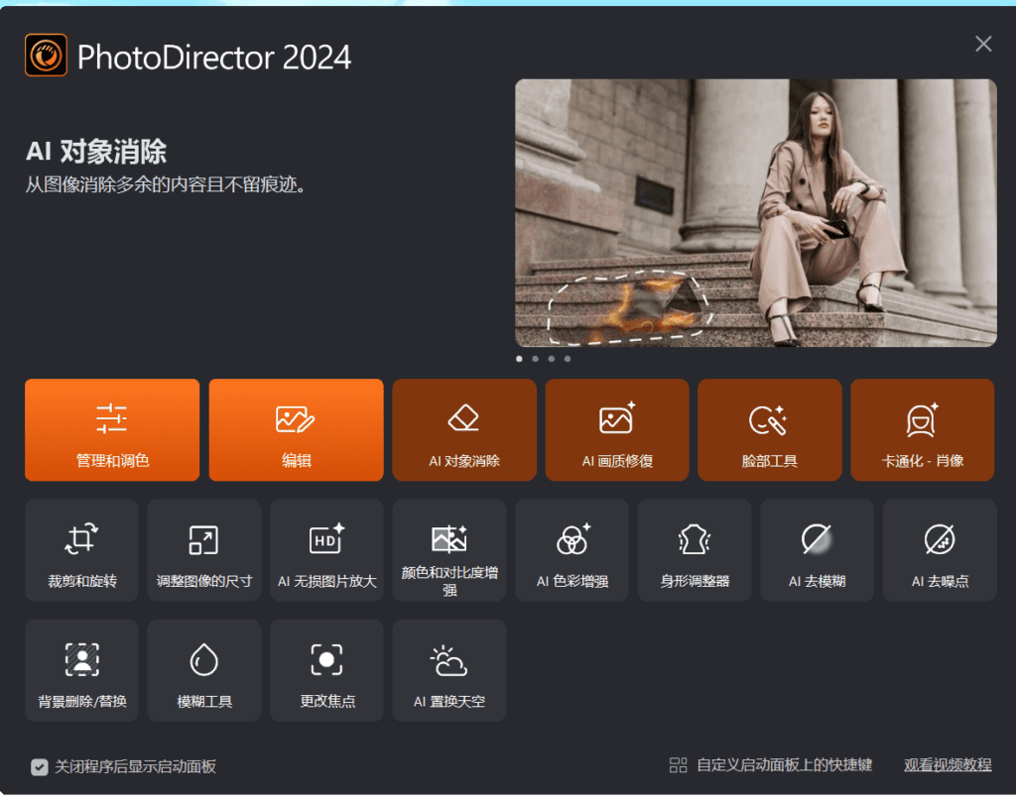Click the 从图像消除多余的内容且不留痕迹 description
Screen dimensions: 1016x805
[x=166, y=185]
